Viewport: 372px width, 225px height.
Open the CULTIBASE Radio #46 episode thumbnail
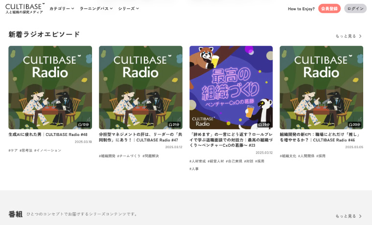tap(322, 88)
